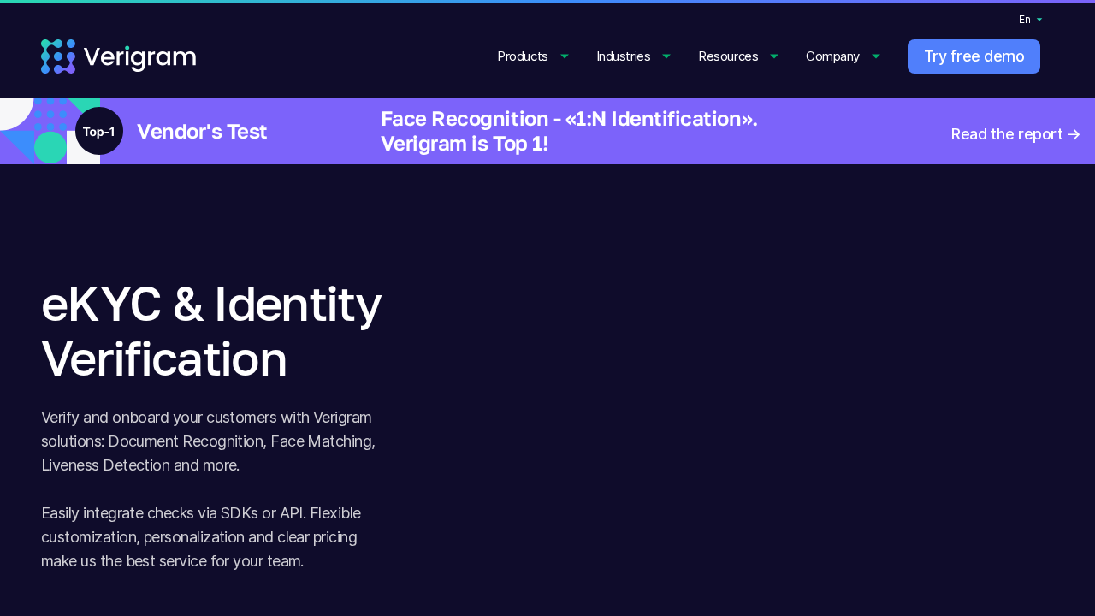This screenshot has width=1095, height=616.
Task: Click the circular Top-1 badge
Action: tap(99, 131)
